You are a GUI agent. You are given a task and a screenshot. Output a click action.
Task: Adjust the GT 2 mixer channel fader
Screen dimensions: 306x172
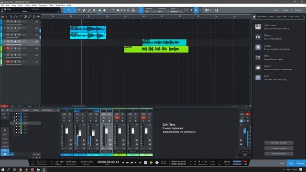(67, 130)
